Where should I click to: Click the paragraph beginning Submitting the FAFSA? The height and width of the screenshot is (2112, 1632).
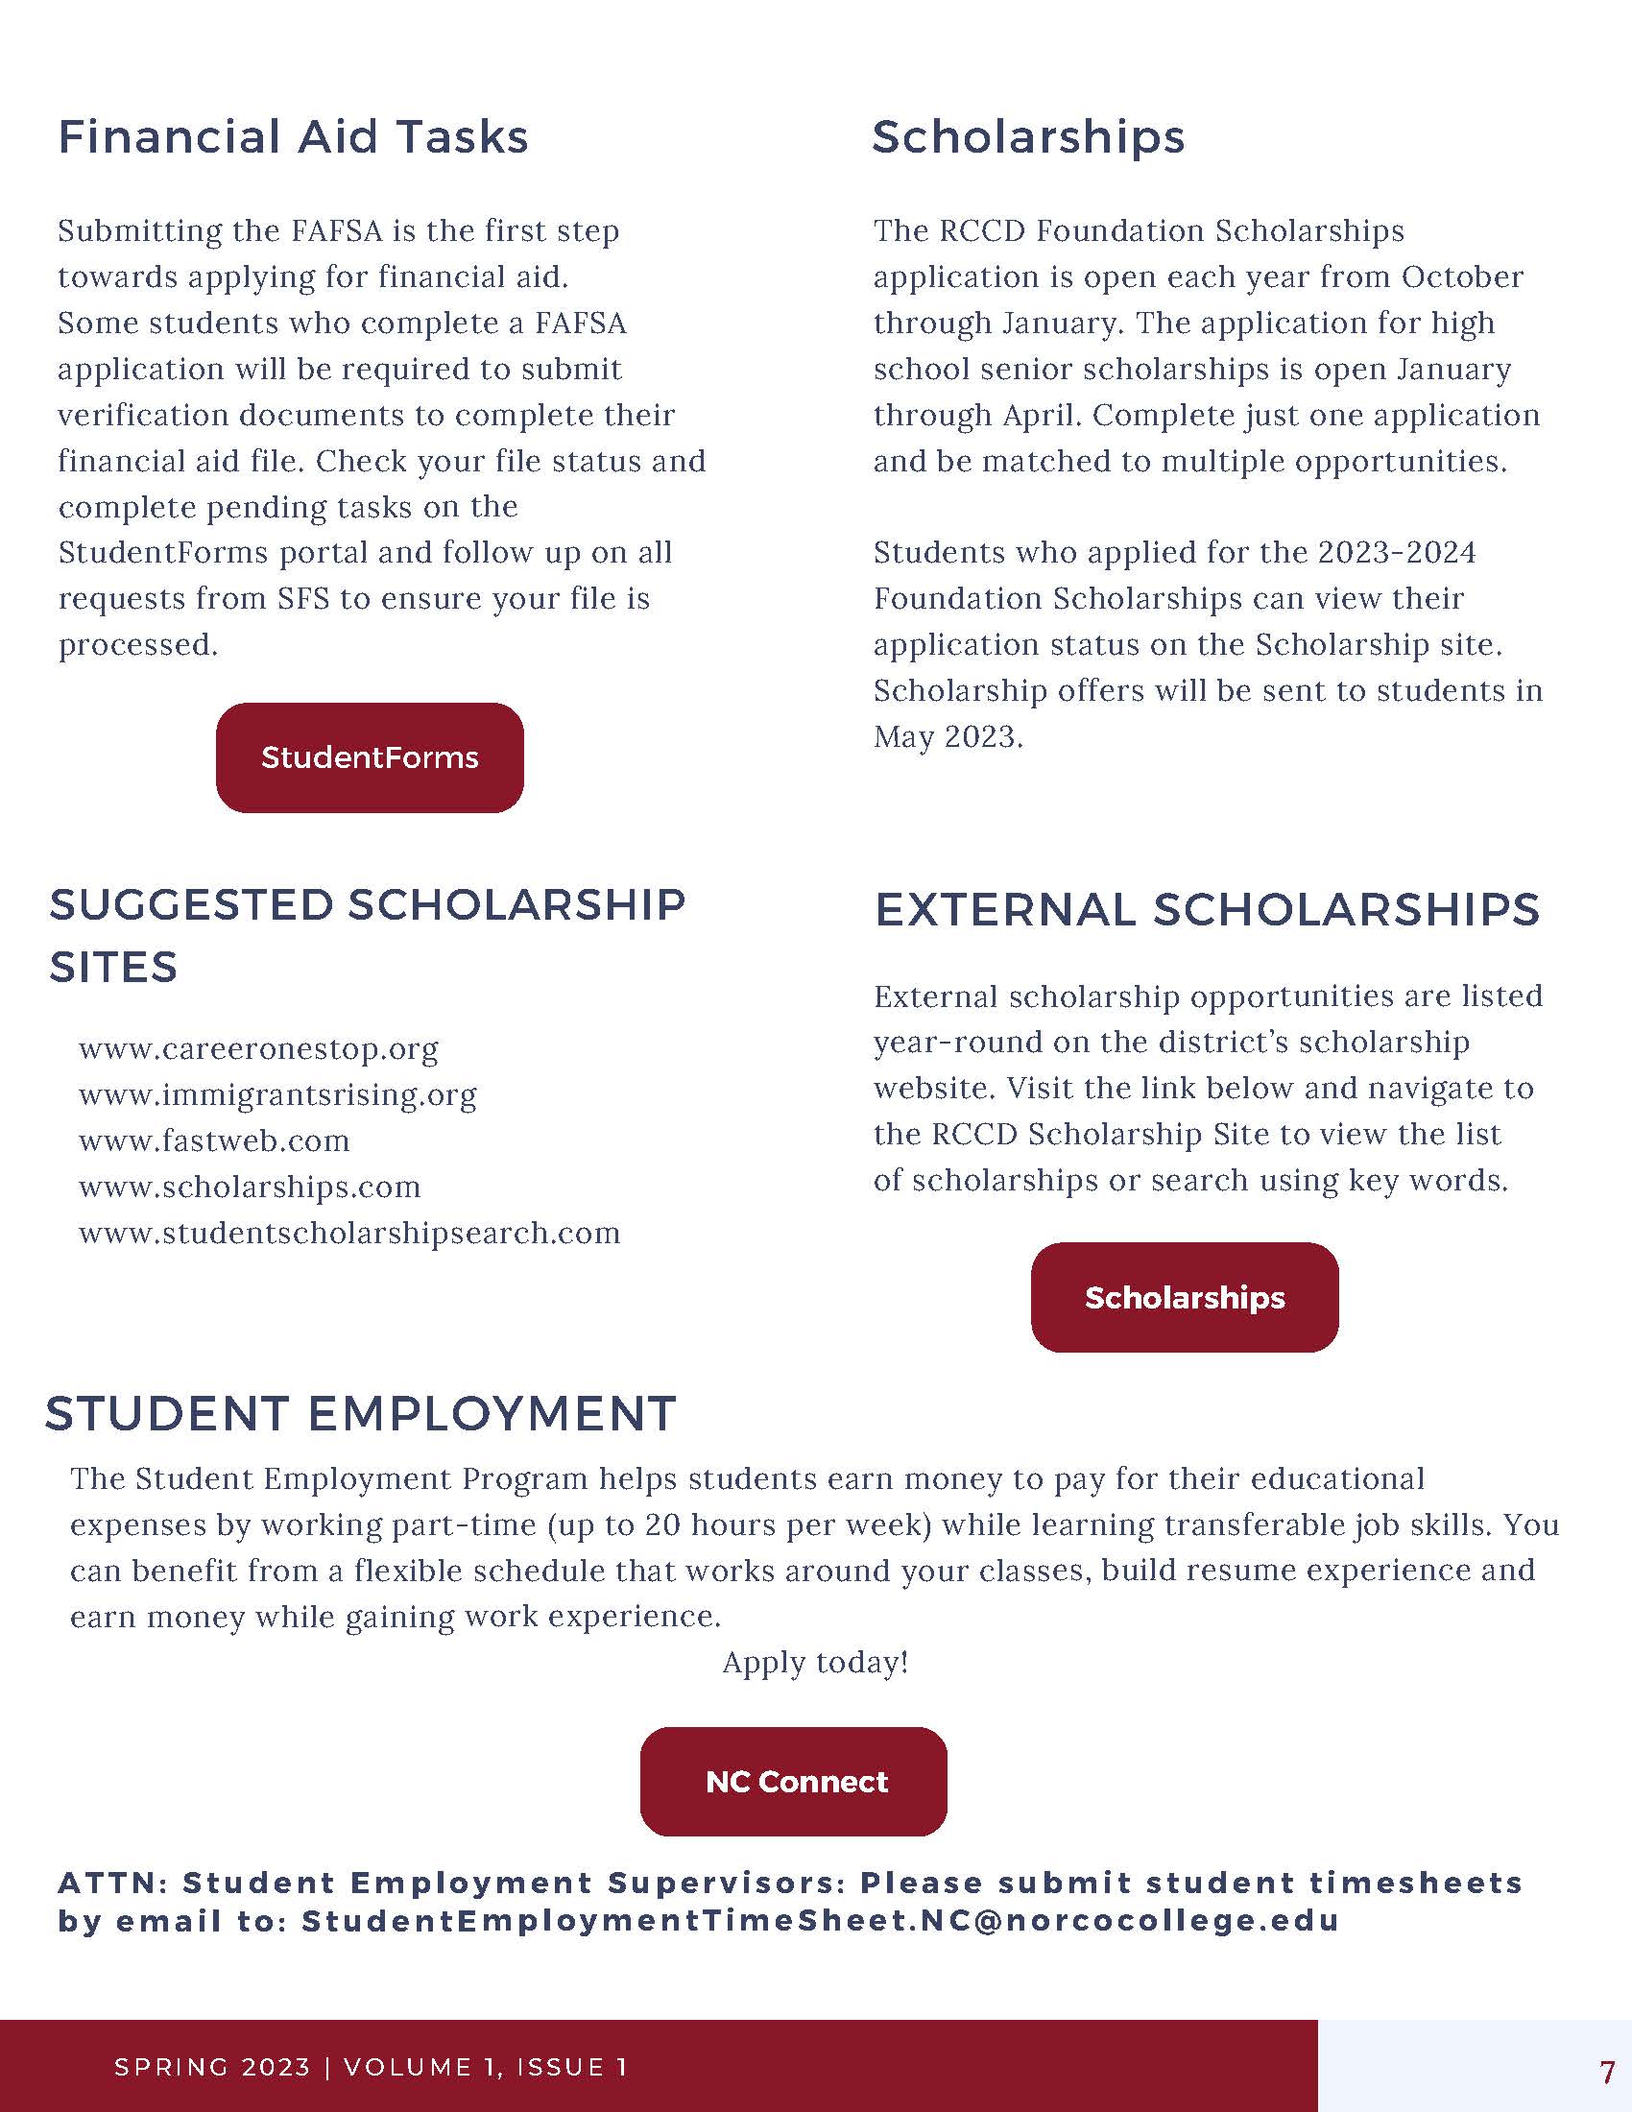(382, 437)
